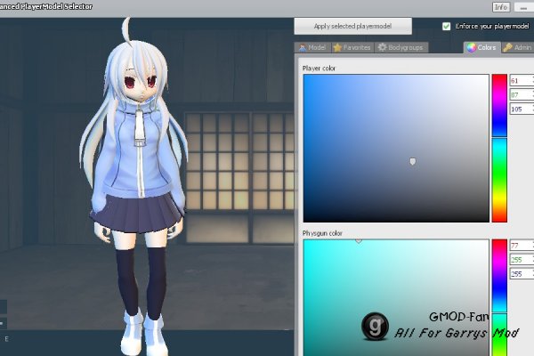Click the Physgun color picker handle

click(x=359, y=241)
